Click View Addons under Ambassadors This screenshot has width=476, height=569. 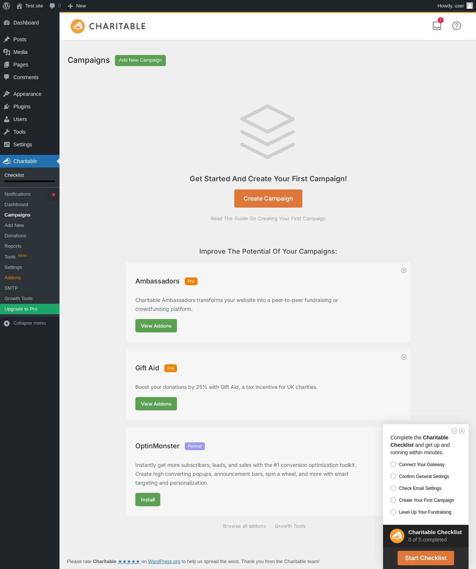[x=156, y=326]
